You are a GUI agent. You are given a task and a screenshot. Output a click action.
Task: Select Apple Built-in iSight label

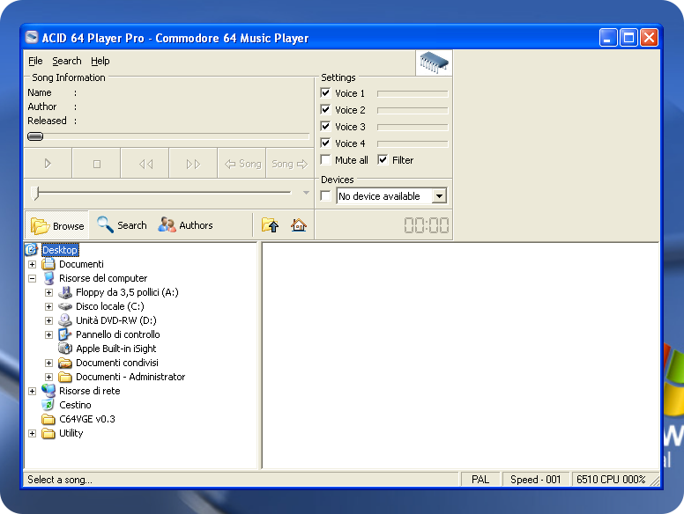tap(116, 349)
